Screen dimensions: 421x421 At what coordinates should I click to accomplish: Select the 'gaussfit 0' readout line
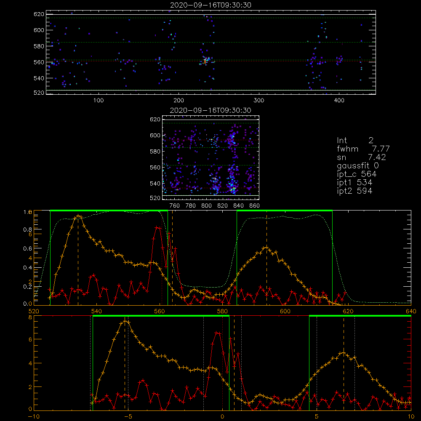click(357, 166)
